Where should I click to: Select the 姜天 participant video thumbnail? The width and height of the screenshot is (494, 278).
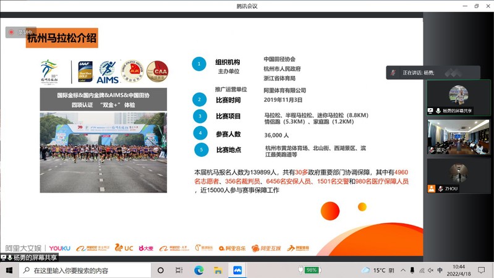[x=458, y=137]
